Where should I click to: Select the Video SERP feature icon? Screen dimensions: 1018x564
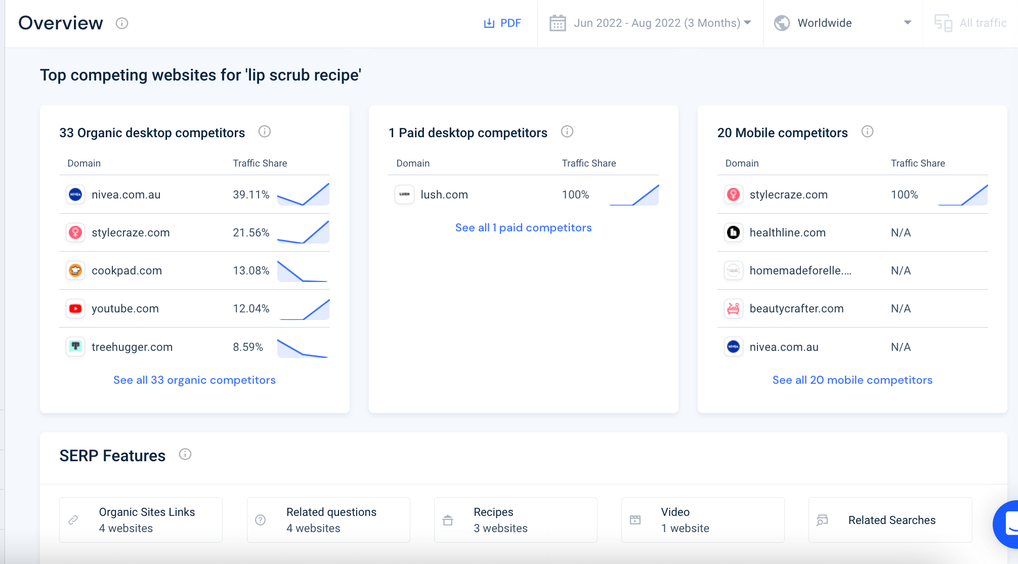coord(634,519)
